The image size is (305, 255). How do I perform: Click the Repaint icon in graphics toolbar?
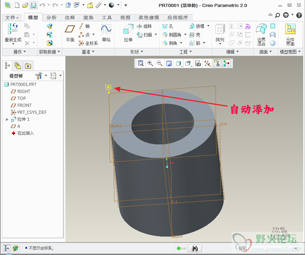point(169,63)
